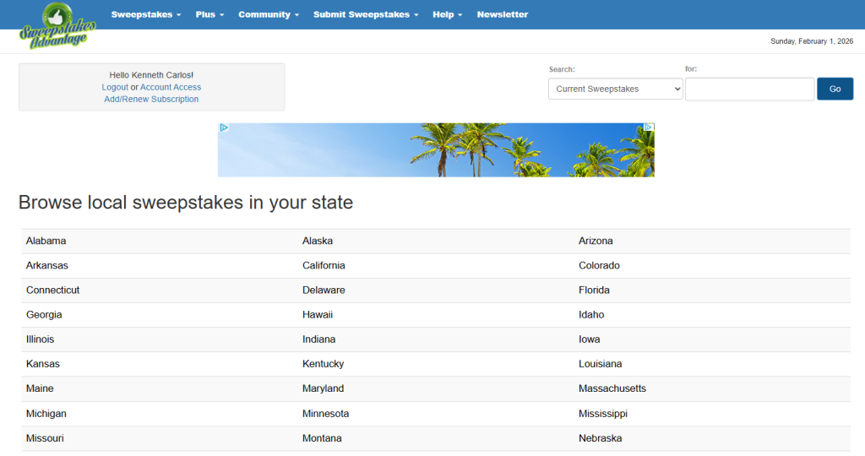Choose Alabama in the state list
This screenshot has width=865, height=456.
point(46,241)
